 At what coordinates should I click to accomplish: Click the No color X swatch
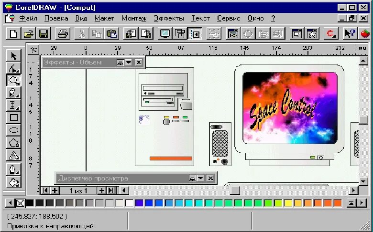click(20, 203)
